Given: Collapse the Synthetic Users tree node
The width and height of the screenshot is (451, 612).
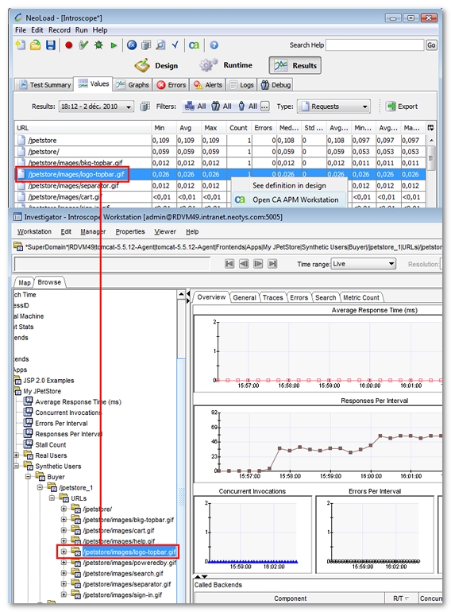Looking at the screenshot, I should pos(17,466).
